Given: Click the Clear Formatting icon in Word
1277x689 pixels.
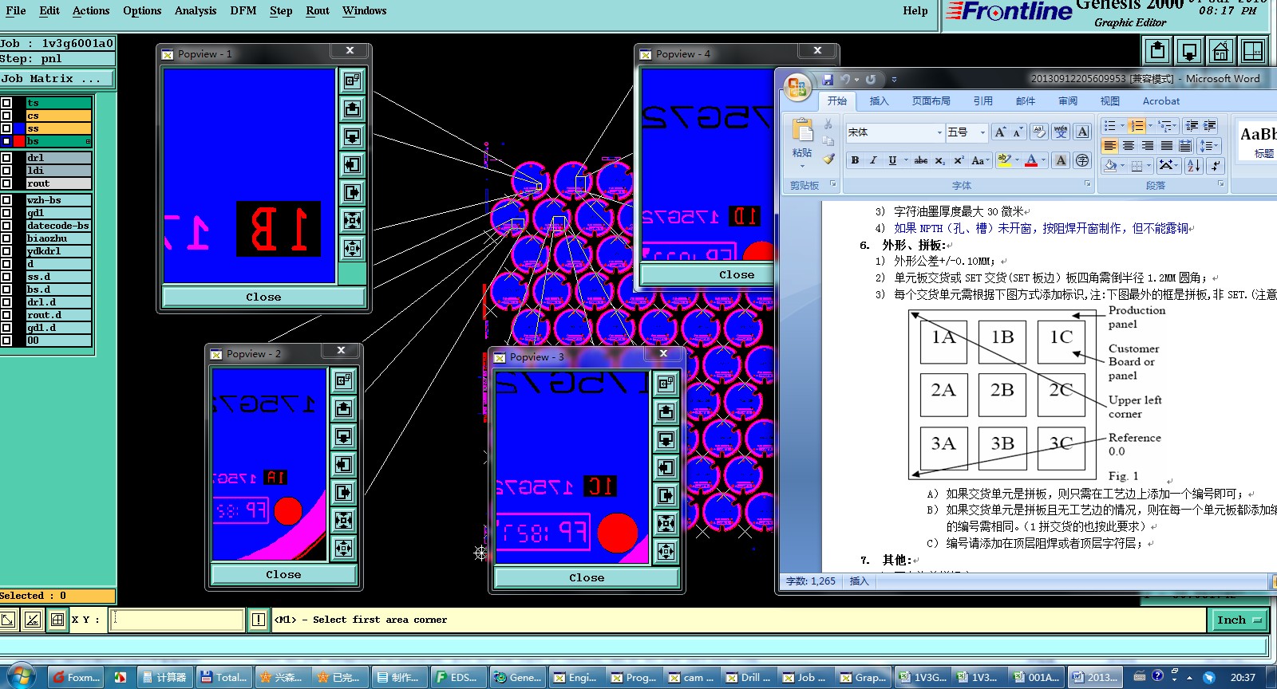Looking at the screenshot, I should (1038, 132).
